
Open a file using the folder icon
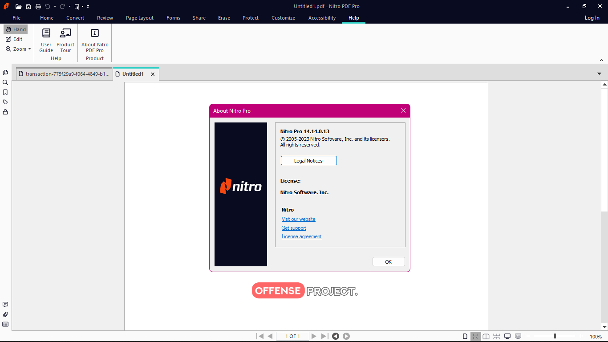click(18, 7)
